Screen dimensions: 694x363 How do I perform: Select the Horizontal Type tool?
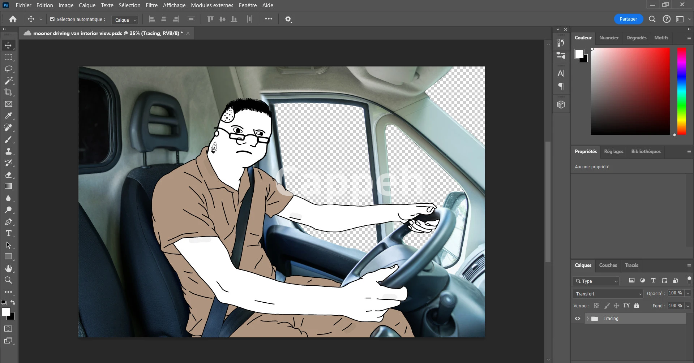pyautogui.click(x=8, y=233)
